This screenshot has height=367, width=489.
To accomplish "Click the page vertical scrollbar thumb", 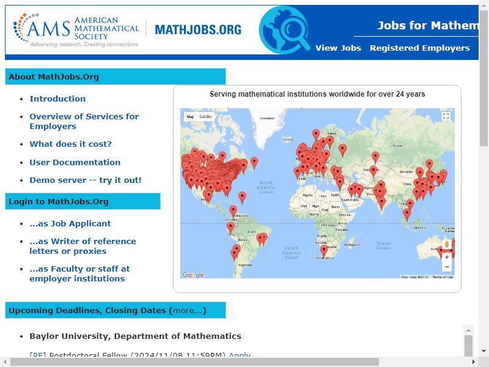I will tap(483, 77).
